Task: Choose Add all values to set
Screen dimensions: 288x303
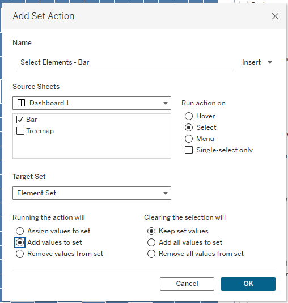Action: click(x=151, y=242)
